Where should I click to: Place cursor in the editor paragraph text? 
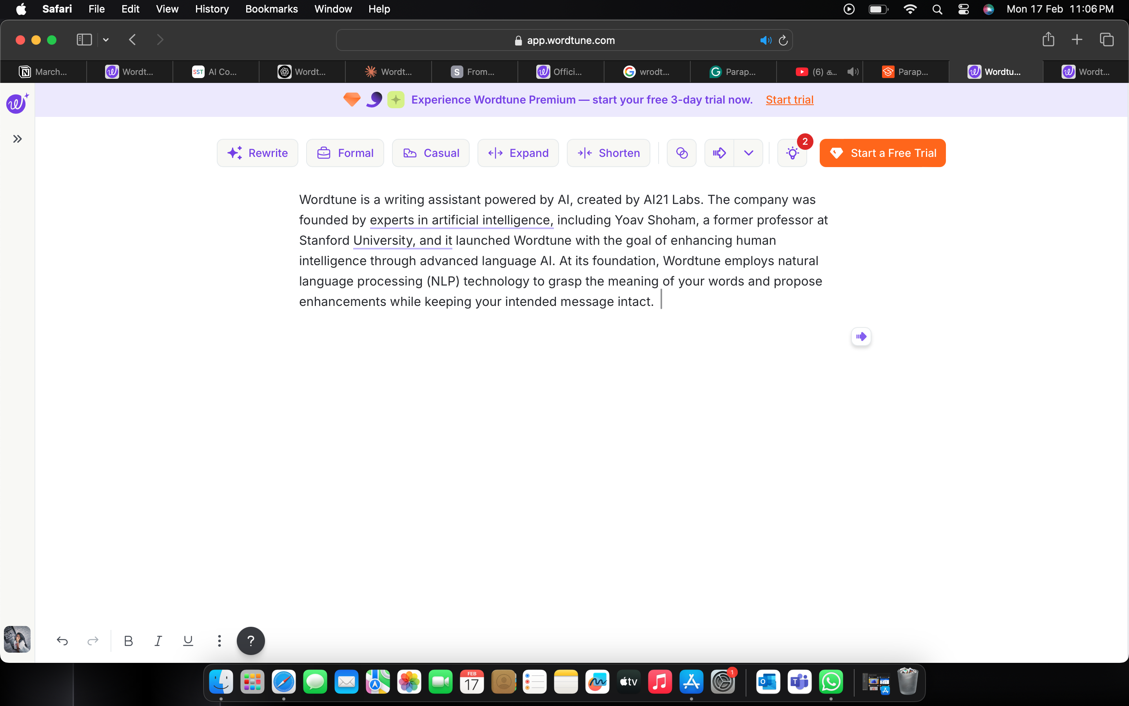564,251
